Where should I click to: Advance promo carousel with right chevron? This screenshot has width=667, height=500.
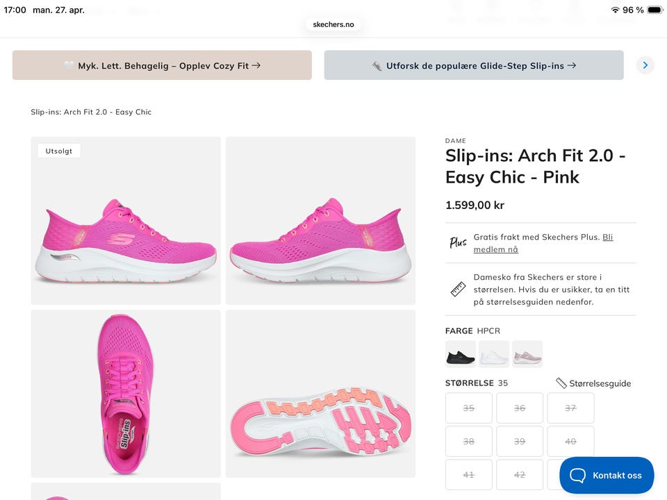coord(645,65)
